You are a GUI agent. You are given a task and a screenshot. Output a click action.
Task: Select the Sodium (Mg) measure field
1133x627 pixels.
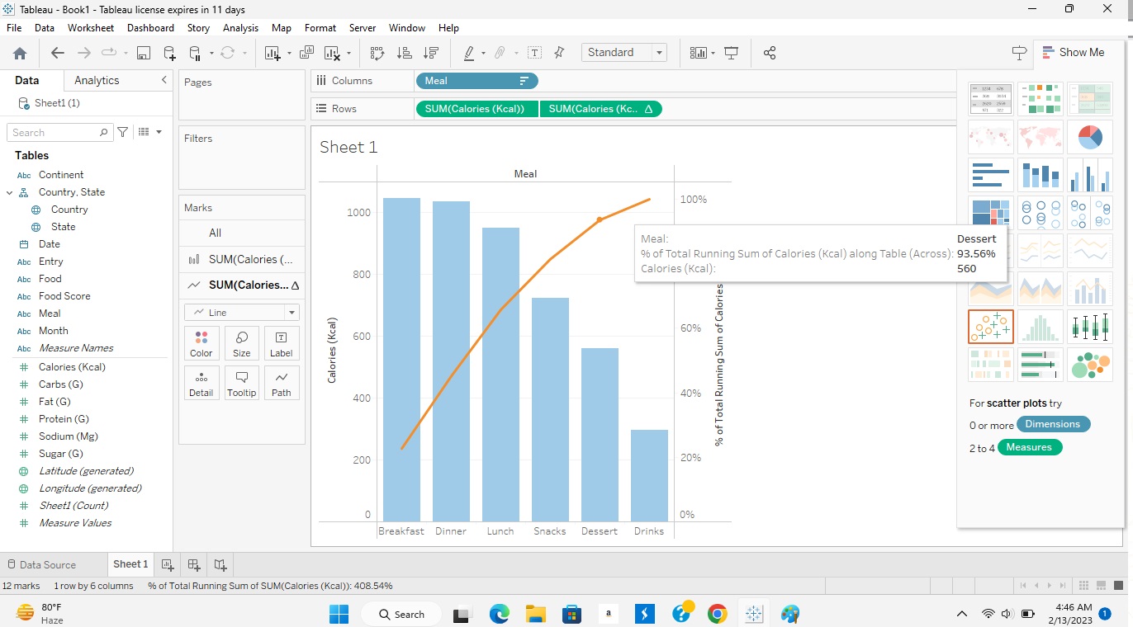coord(69,436)
